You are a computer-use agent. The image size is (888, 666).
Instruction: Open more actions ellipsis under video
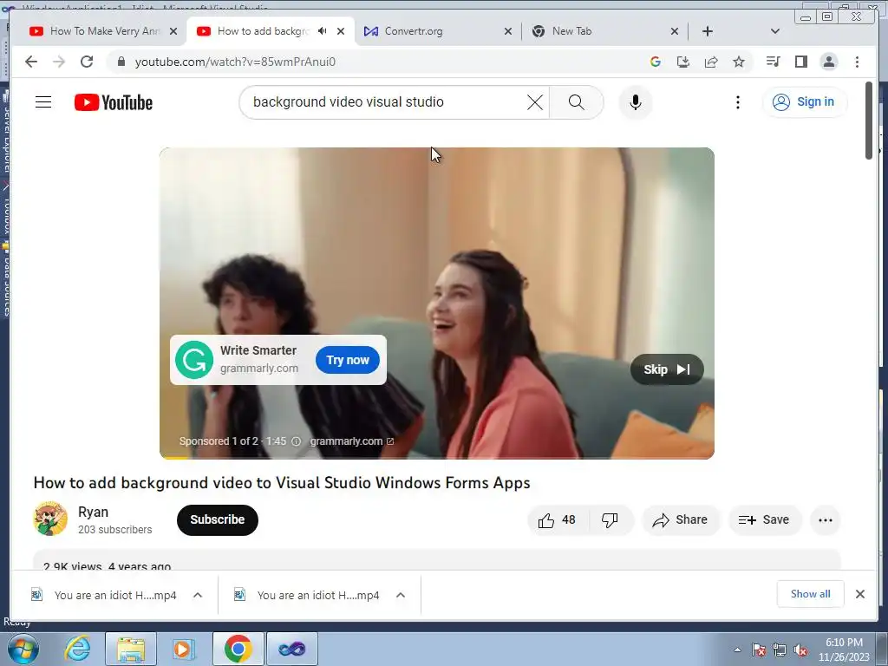(x=826, y=520)
